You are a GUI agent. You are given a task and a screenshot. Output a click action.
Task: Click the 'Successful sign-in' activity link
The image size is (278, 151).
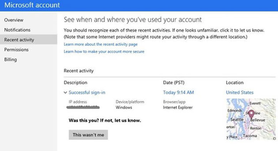87,93
